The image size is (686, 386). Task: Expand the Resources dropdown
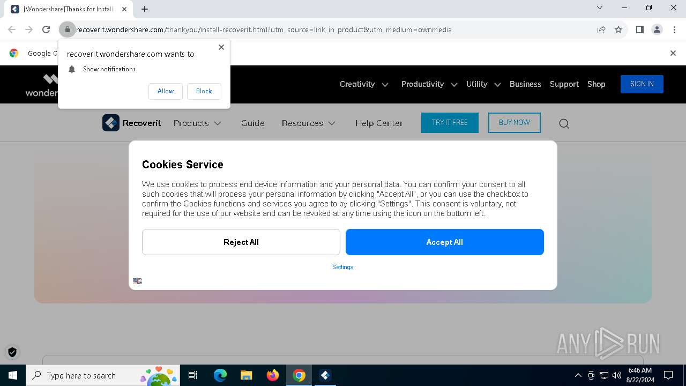pos(309,123)
